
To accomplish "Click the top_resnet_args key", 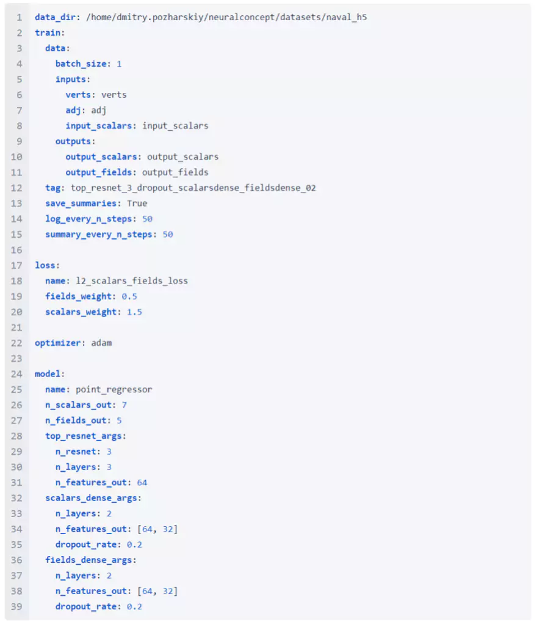I will click(83, 436).
